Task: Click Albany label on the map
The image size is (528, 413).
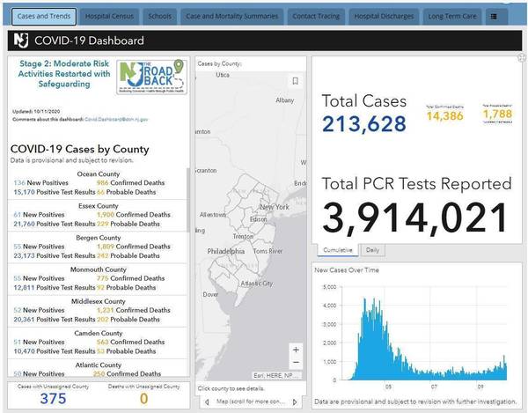Action: pos(285,100)
